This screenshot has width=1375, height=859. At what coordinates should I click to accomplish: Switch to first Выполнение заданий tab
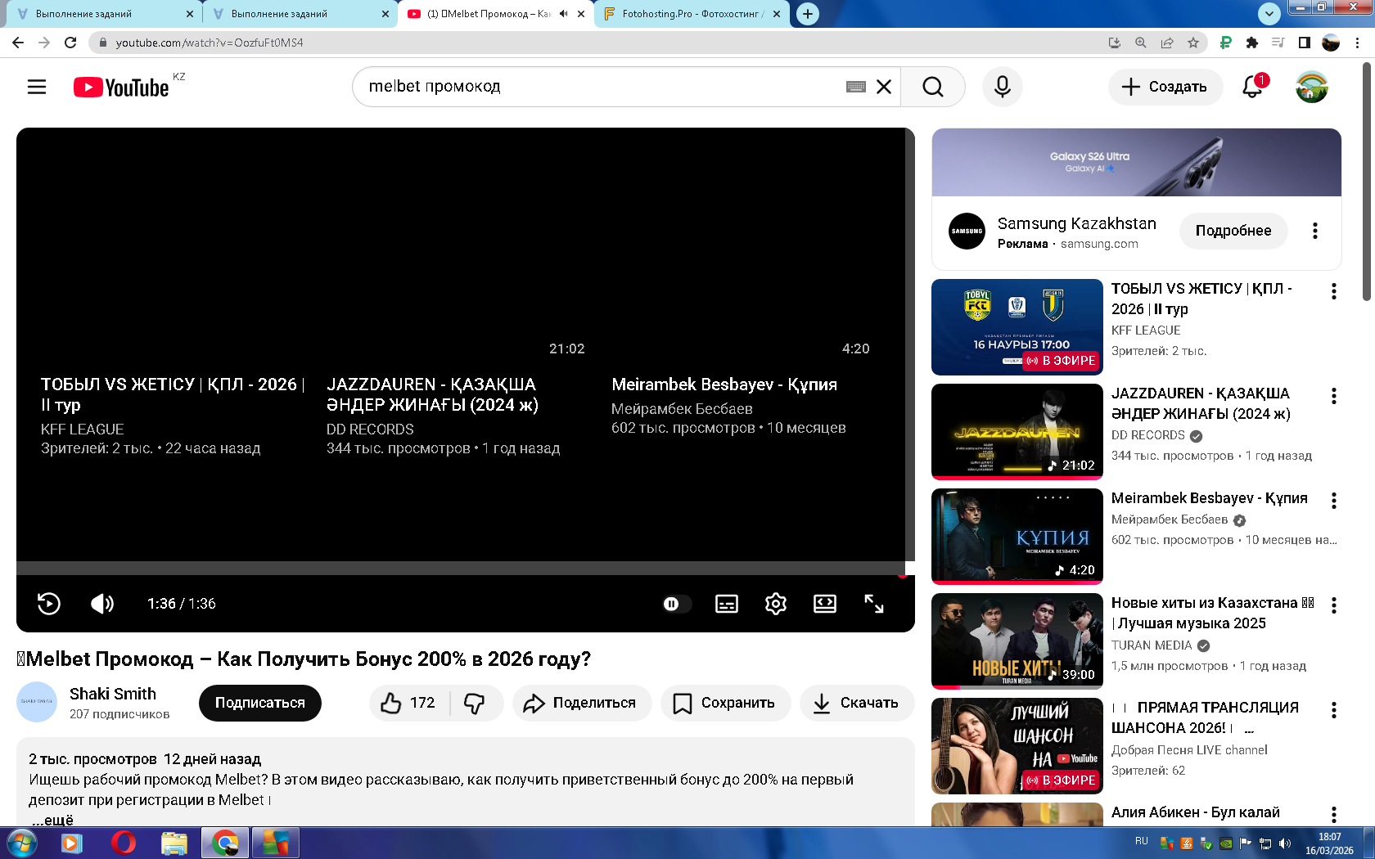click(x=105, y=14)
